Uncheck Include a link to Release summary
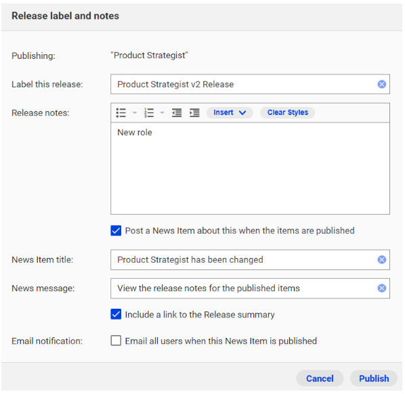The image size is (405, 394). tap(116, 314)
